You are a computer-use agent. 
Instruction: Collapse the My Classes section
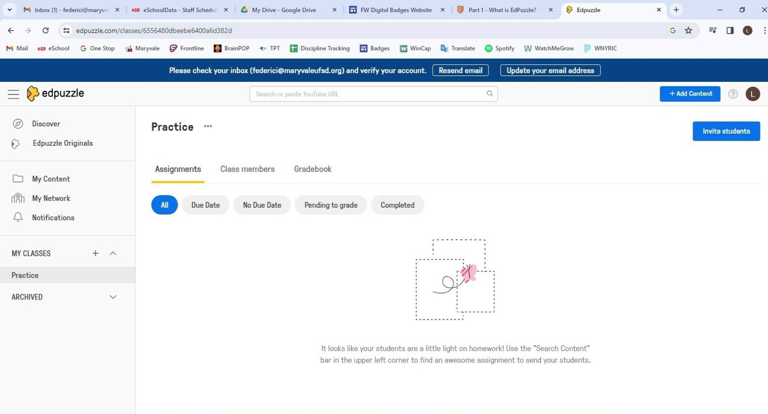[x=113, y=253]
